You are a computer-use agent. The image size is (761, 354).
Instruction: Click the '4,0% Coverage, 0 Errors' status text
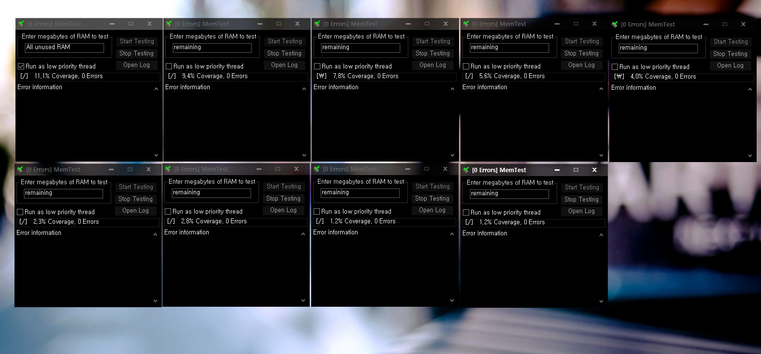[x=663, y=77]
